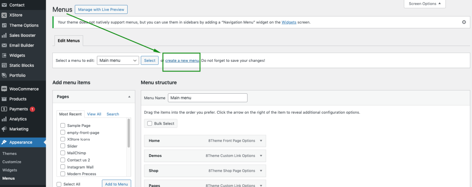The image size is (472, 187).
Task: Click the create a new menu link
Action: (x=182, y=60)
